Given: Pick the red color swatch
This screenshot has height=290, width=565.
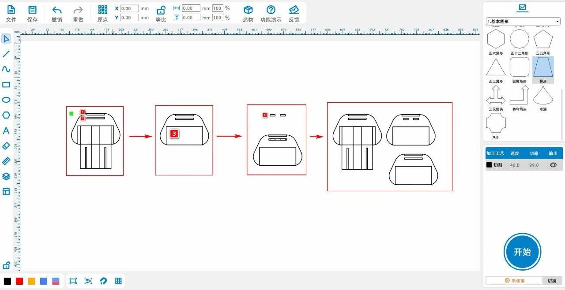Looking at the screenshot, I should [19, 281].
